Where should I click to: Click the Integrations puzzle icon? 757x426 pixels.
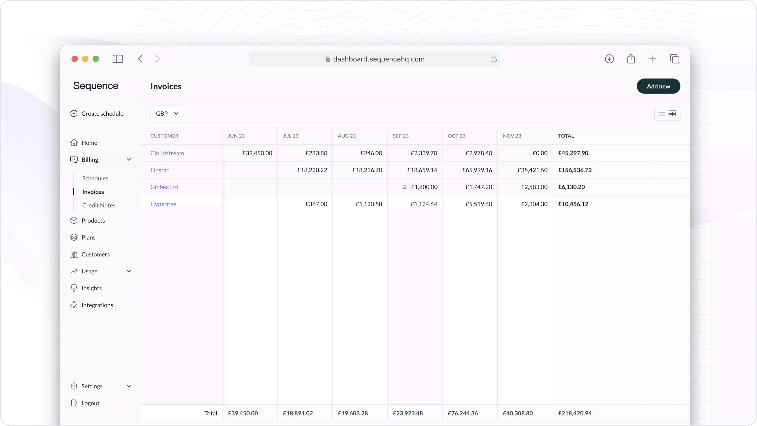pos(74,305)
